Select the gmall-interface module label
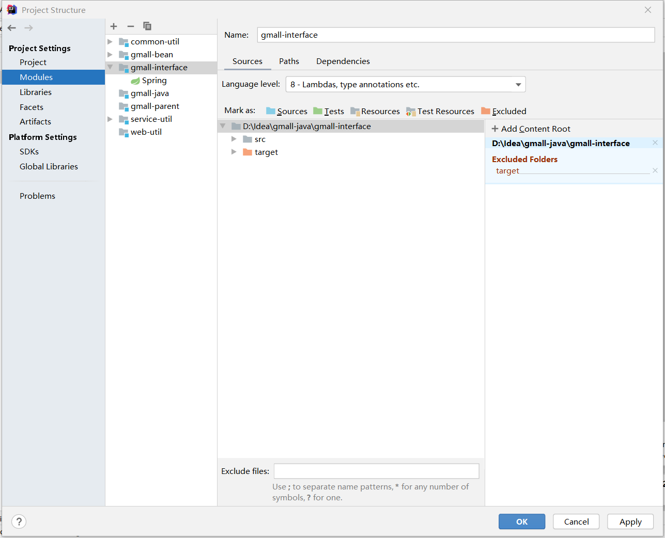The image size is (665, 538). (159, 68)
